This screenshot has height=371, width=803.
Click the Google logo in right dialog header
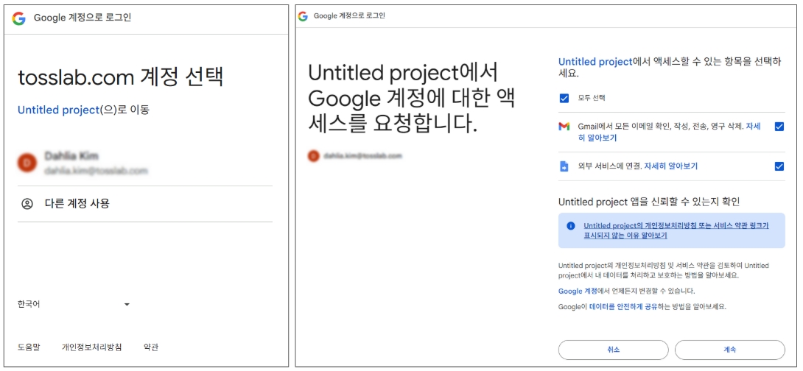pos(304,16)
